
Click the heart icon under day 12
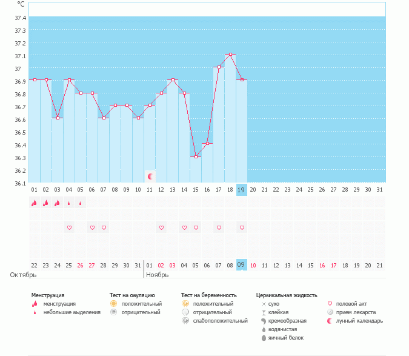(161, 227)
